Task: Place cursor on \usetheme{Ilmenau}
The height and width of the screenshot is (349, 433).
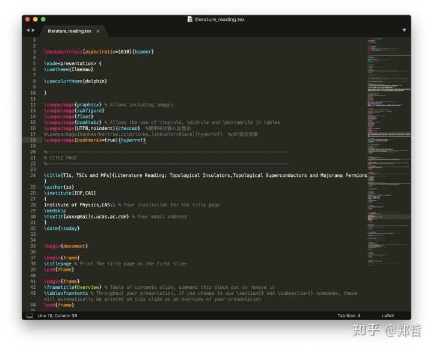Action: tap(69, 69)
